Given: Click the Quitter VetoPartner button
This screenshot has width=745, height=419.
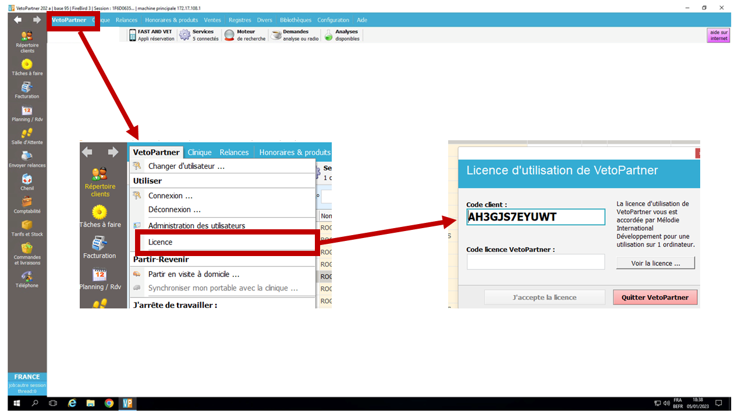Looking at the screenshot, I should (x=655, y=297).
